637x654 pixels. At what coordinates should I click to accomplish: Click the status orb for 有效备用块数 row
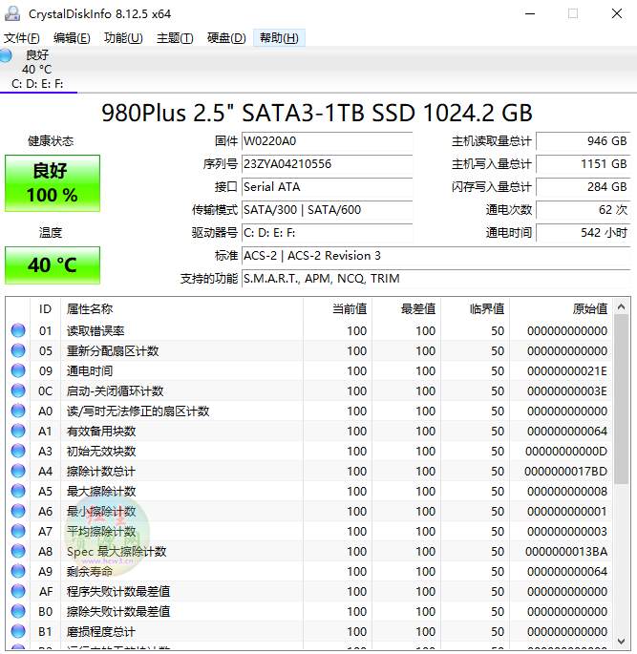coord(18,431)
